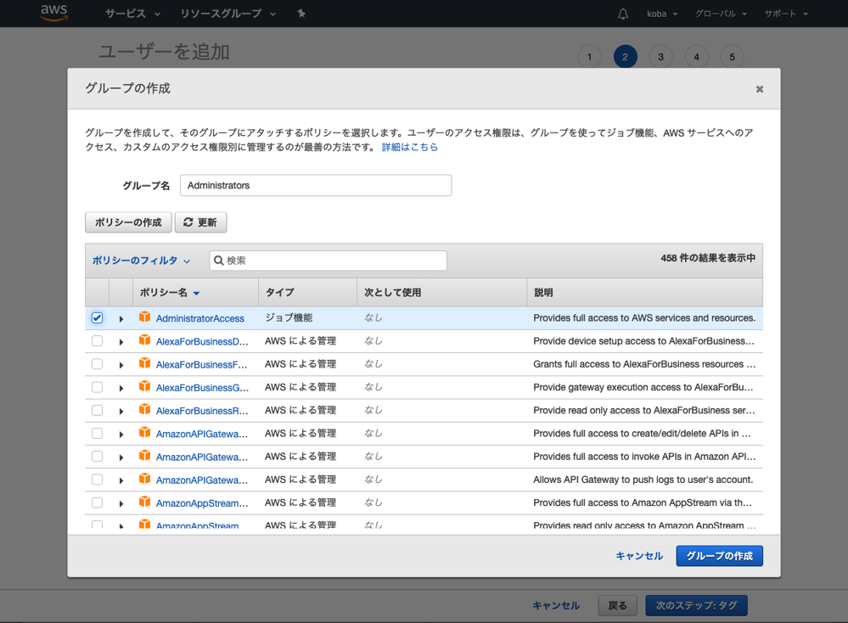Expand the AlexaForBusinessG... policy row

(x=121, y=388)
